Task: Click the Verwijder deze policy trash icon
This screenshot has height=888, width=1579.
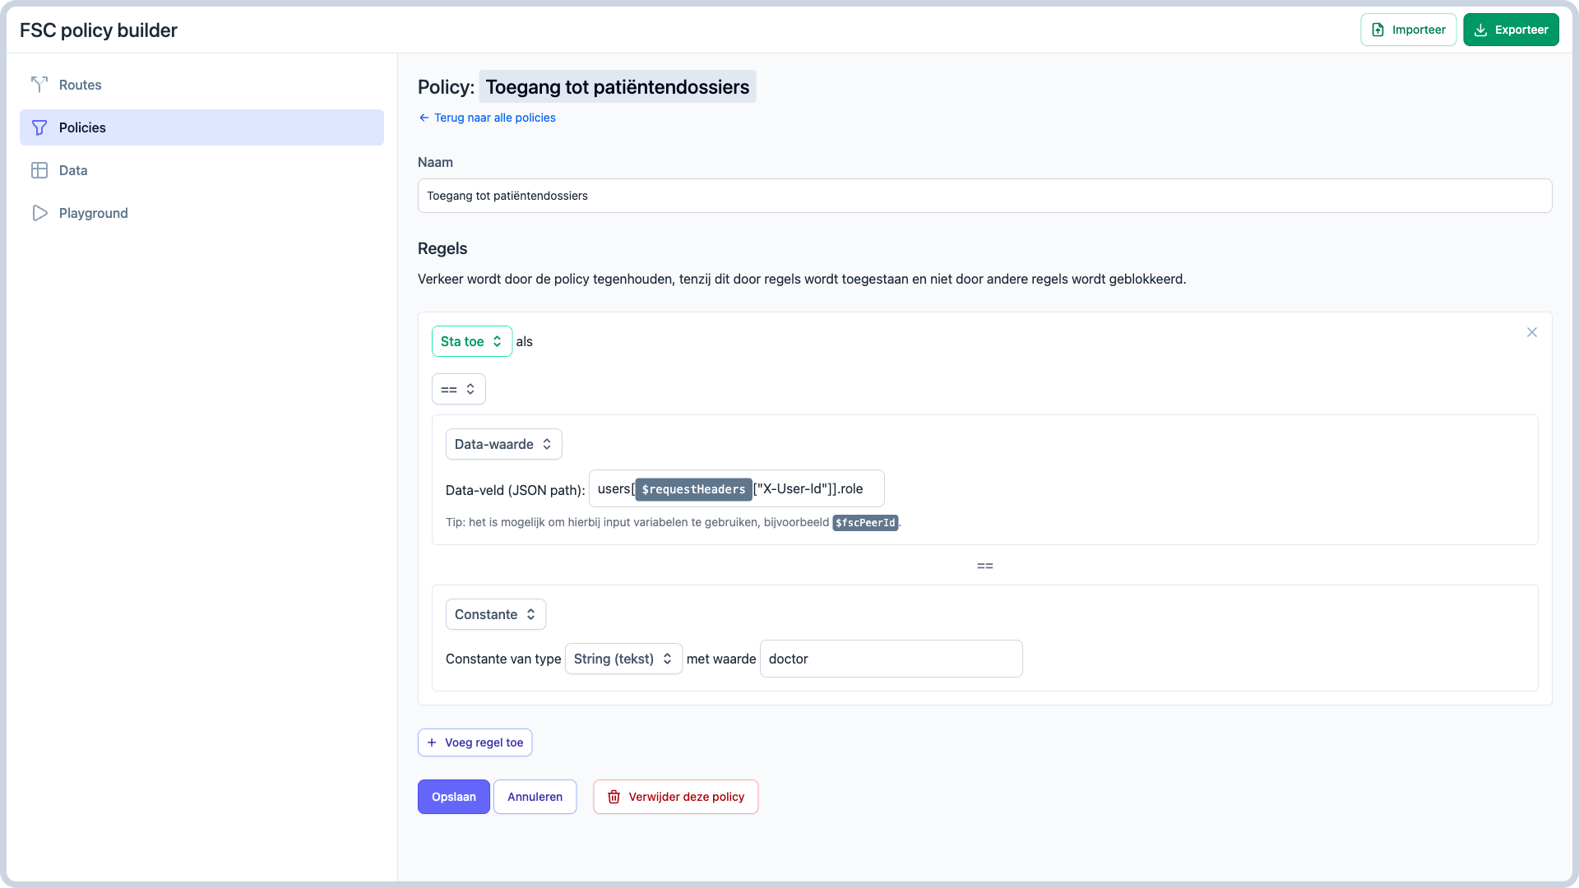Action: pyautogui.click(x=613, y=797)
